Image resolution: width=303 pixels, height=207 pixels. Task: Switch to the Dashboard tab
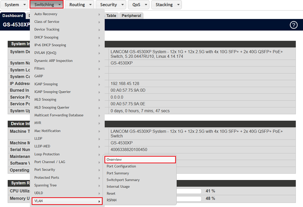point(13,16)
